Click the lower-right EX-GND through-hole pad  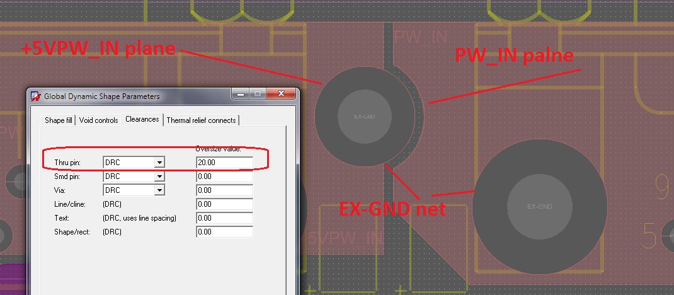tap(539, 207)
